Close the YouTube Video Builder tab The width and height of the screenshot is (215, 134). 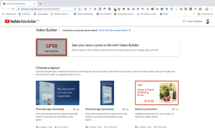click(x=35, y=4)
